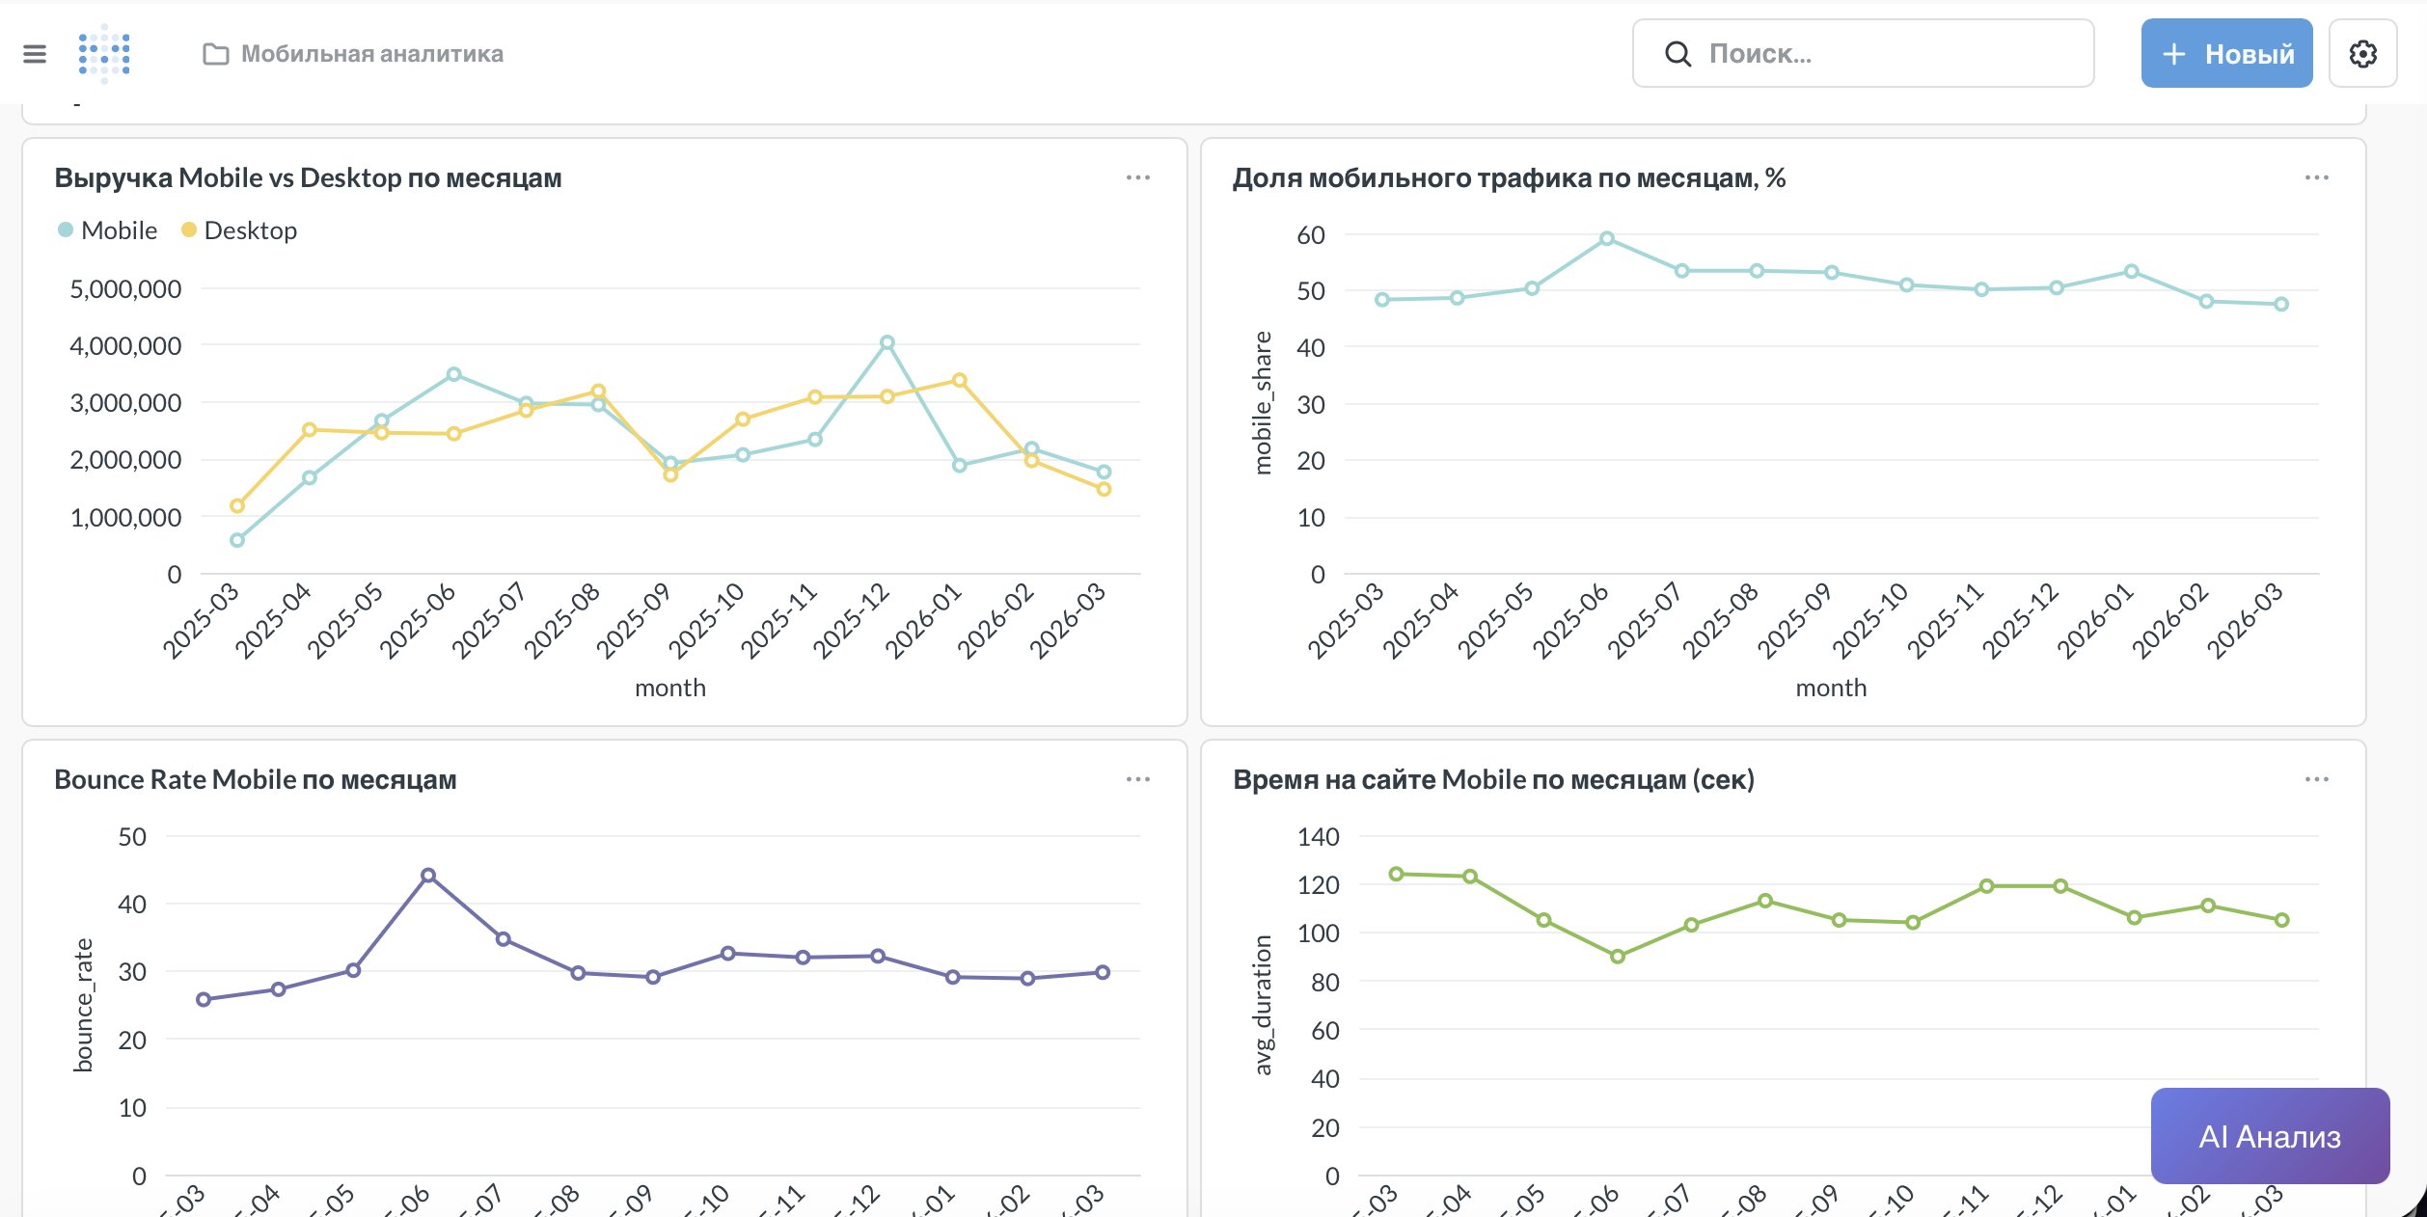Click the Metabase dotted logo
The image size is (2427, 1217).
click(104, 54)
